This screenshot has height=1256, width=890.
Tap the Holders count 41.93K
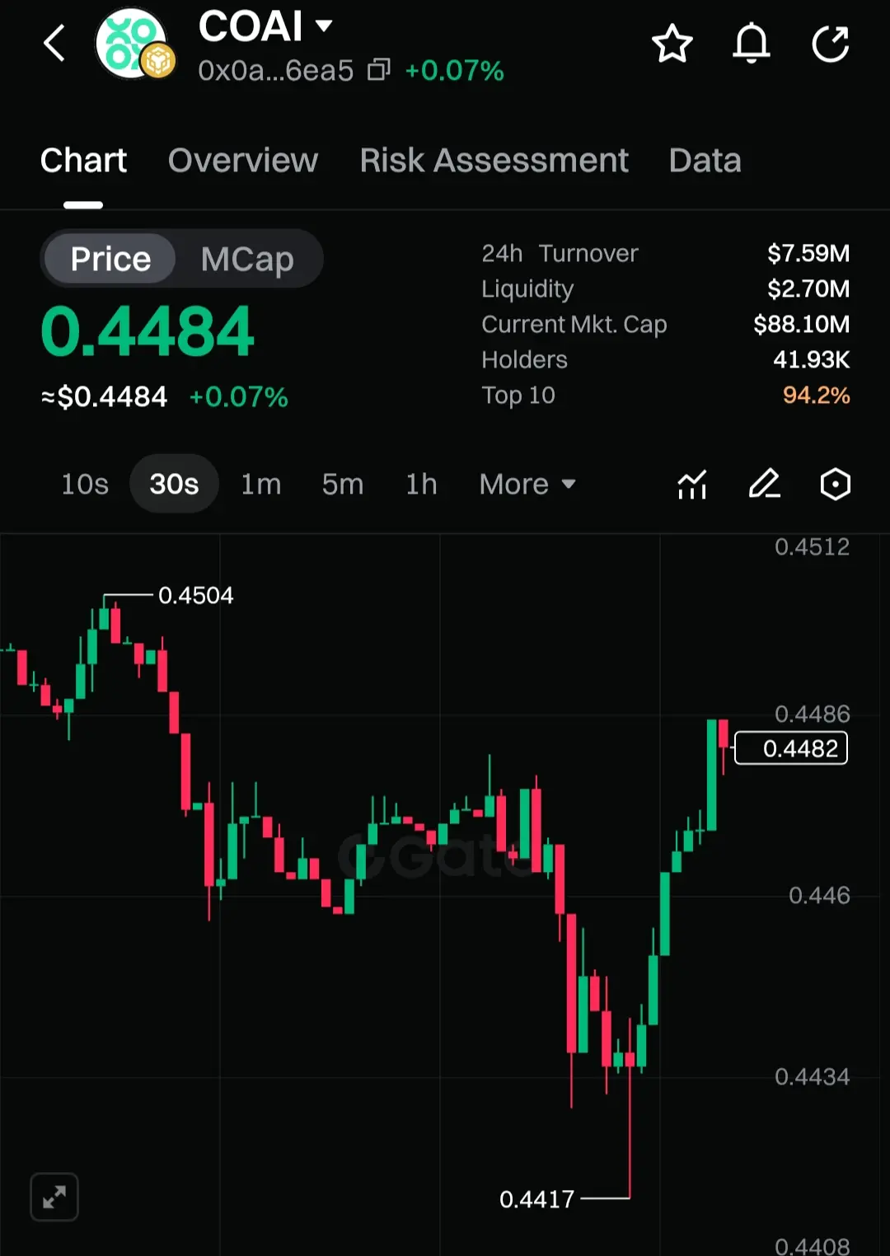812,359
